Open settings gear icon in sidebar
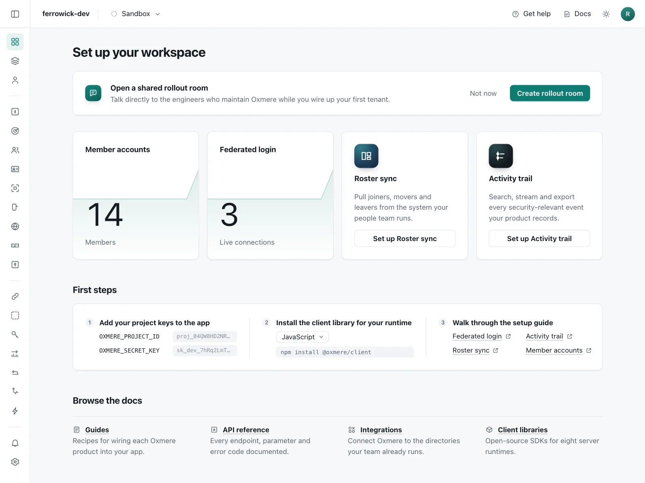645x483 pixels. point(15,462)
